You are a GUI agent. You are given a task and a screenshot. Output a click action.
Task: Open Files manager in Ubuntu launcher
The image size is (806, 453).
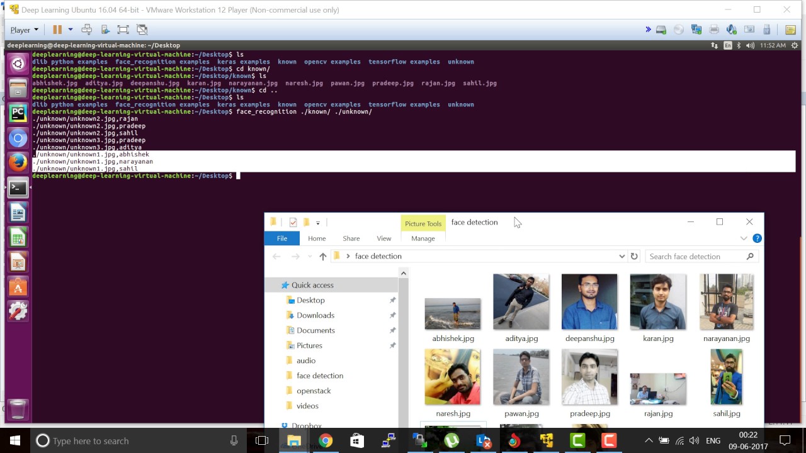18,89
